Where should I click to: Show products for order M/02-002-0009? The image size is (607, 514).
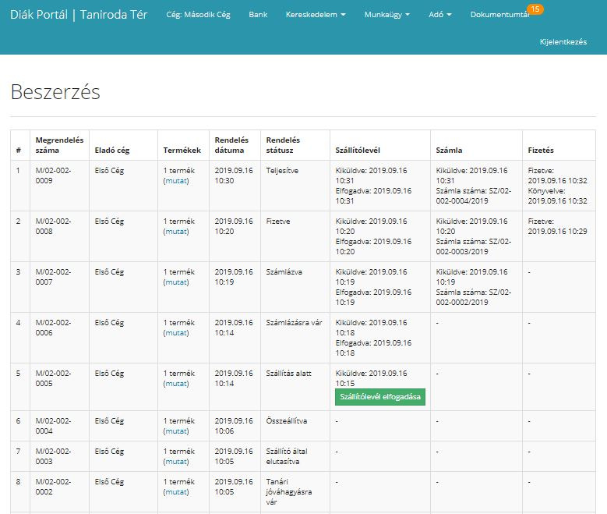[x=176, y=180]
